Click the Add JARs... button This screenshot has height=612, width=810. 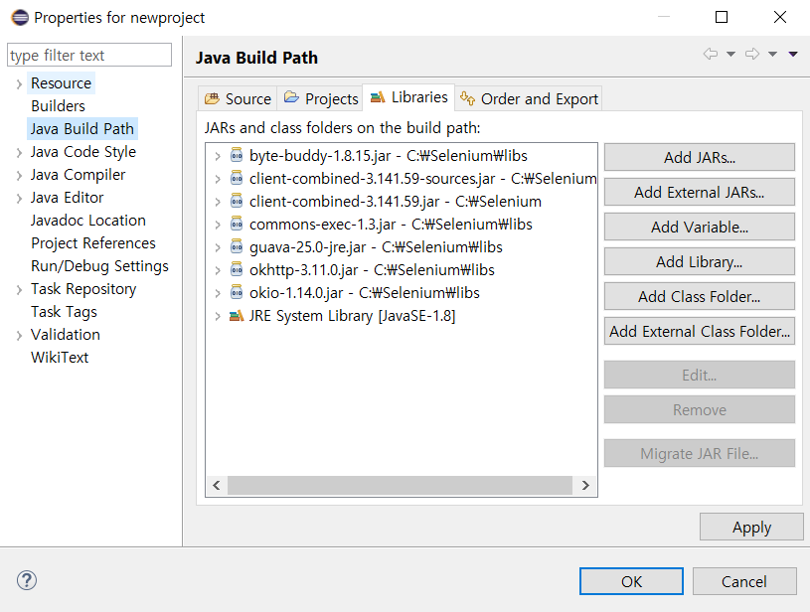coord(699,157)
